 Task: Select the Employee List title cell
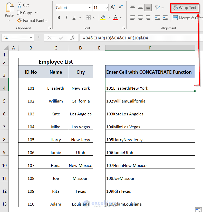(x=56, y=62)
